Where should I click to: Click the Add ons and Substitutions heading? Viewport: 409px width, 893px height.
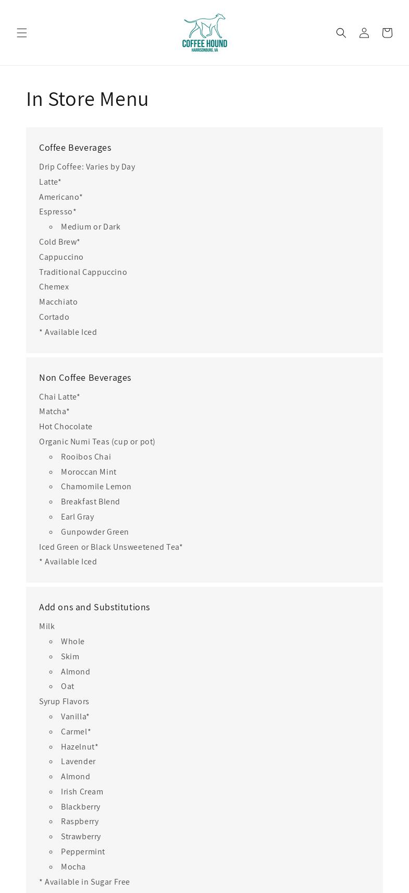point(94,607)
